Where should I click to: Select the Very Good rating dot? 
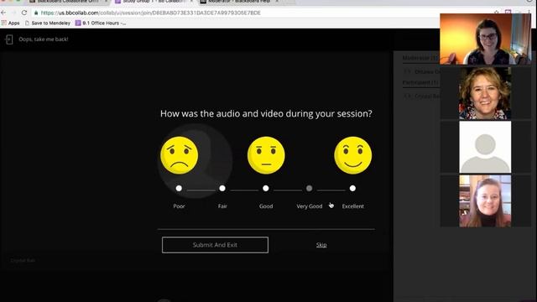coord(310,188)
